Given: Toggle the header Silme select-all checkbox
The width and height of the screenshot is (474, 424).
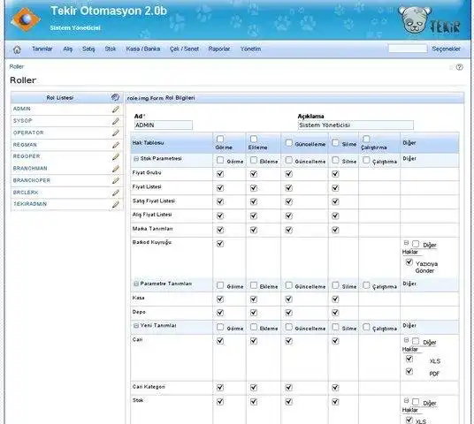Looking at the screenshot, I should tap(335, 142).
